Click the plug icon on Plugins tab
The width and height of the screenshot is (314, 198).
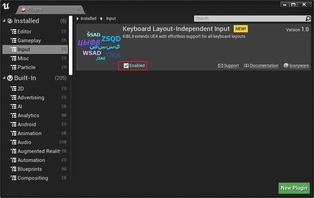pos(23,9)
